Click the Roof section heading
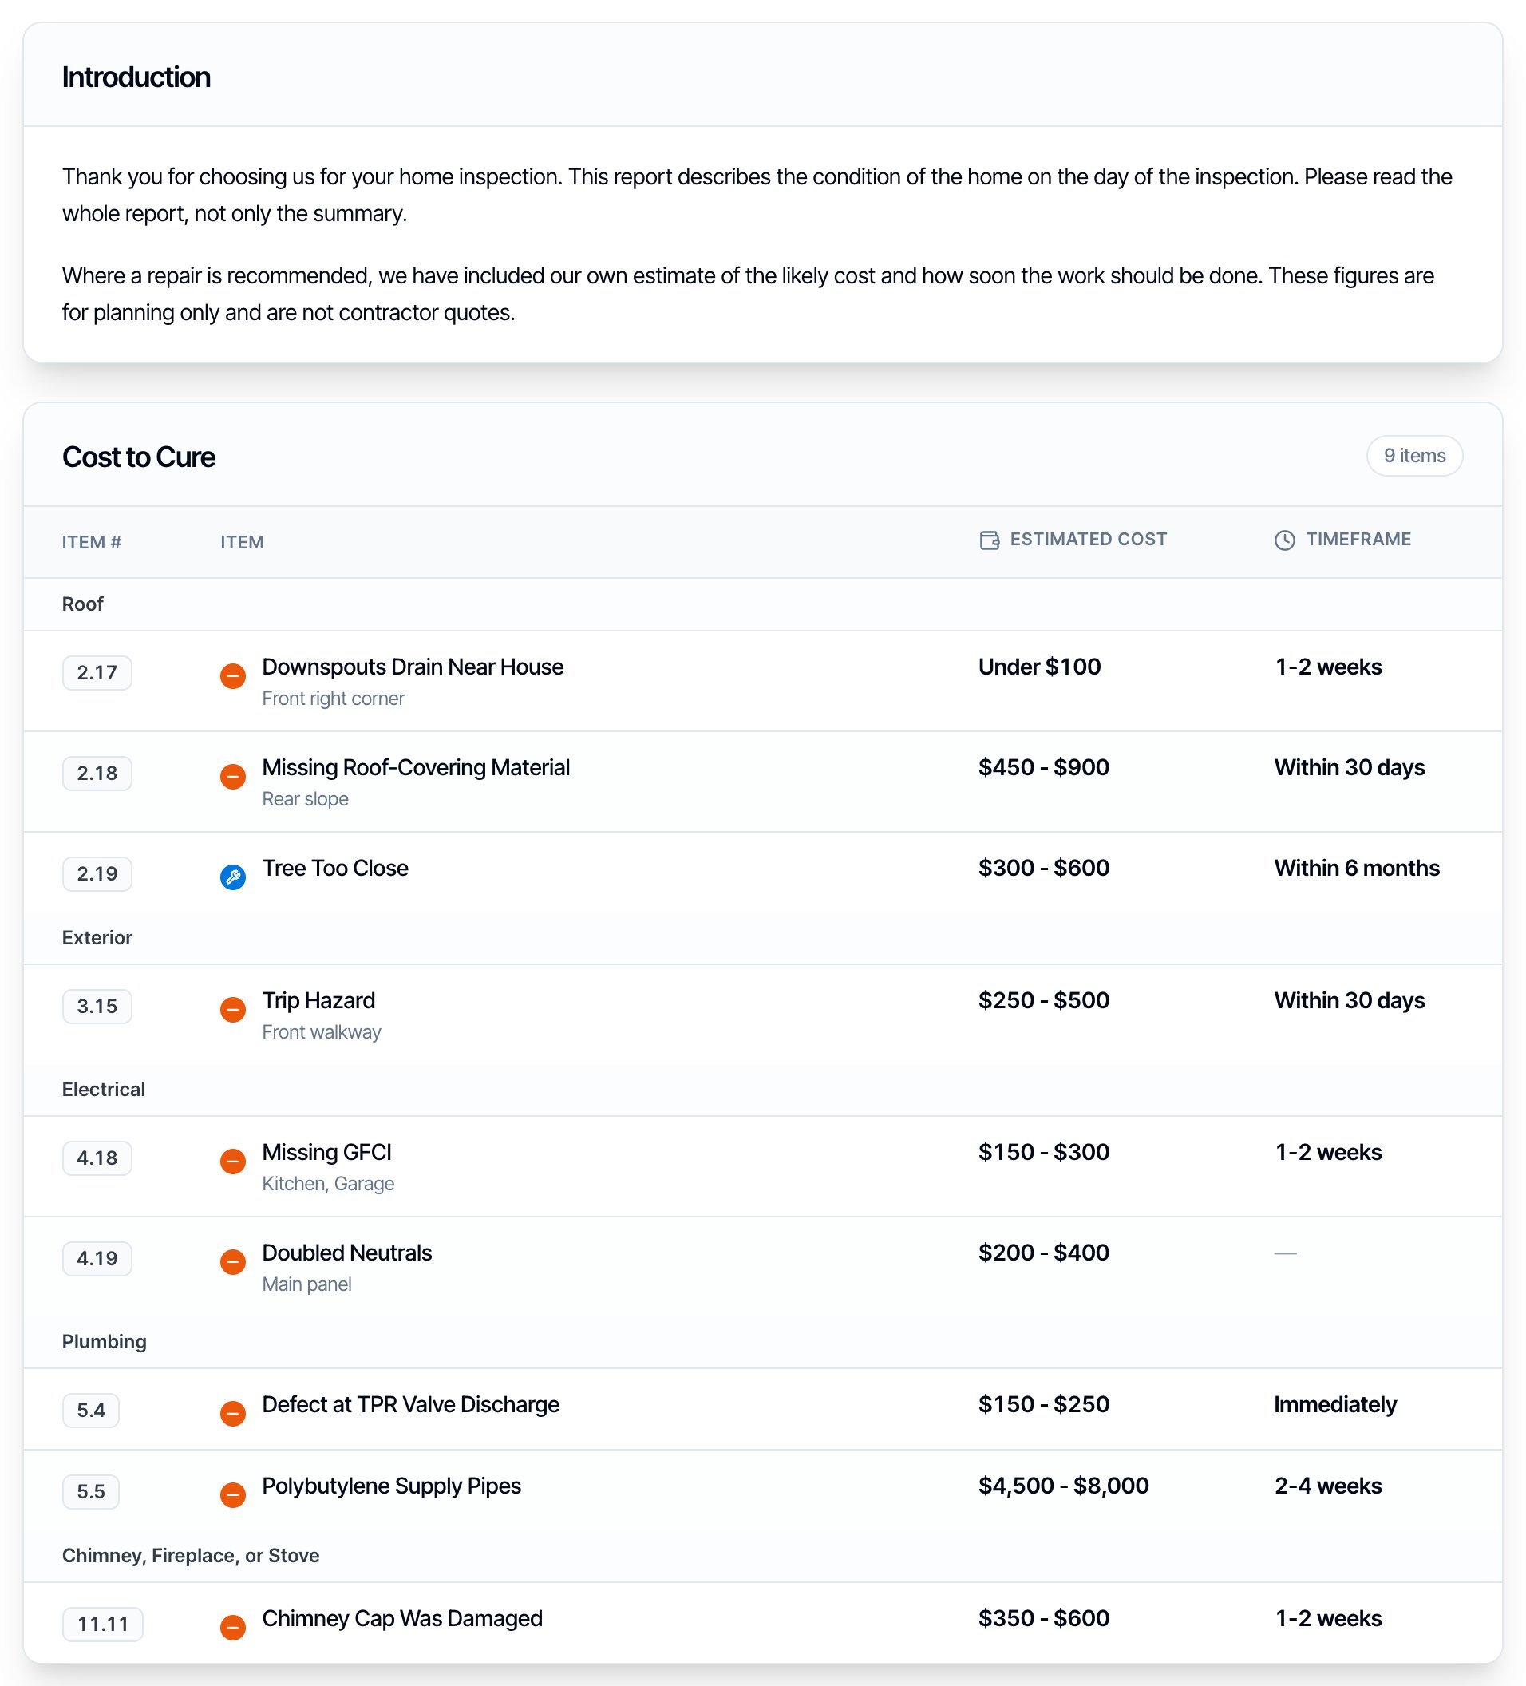1526x1686 pixels. click(x=83, y=604)
